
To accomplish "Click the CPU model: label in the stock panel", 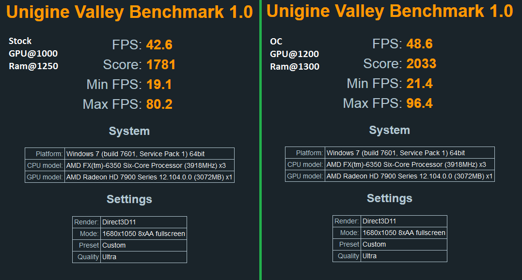I will point(45,165).
